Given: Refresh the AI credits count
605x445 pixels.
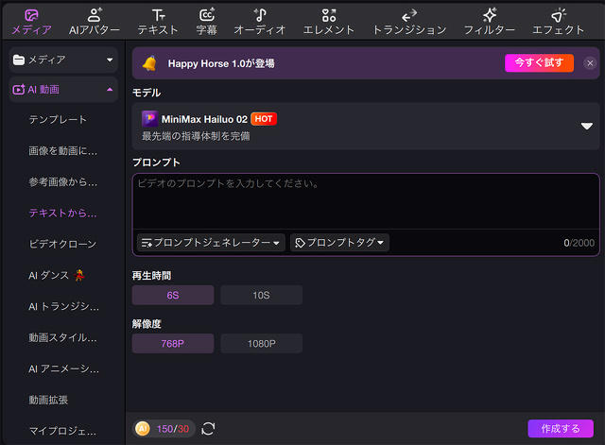Looking at the screenshot, I should [208, 429].
